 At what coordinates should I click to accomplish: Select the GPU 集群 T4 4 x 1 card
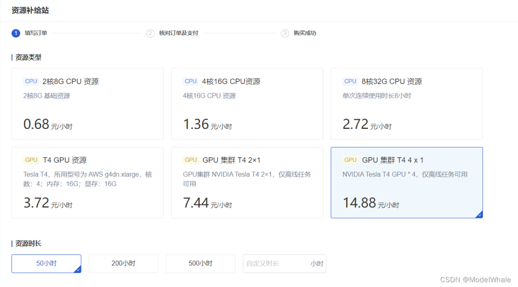tap(407, 183)
